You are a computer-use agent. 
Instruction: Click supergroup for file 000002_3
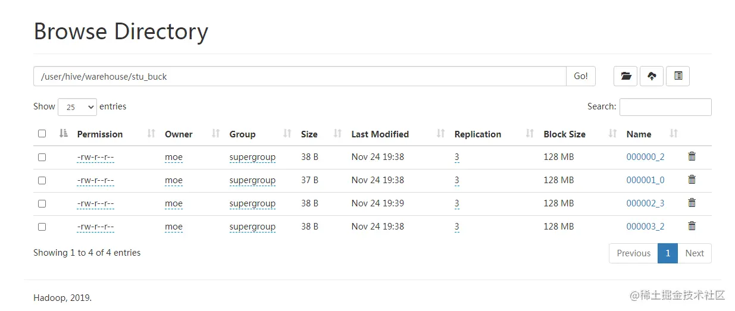click(x=252, y=204)
